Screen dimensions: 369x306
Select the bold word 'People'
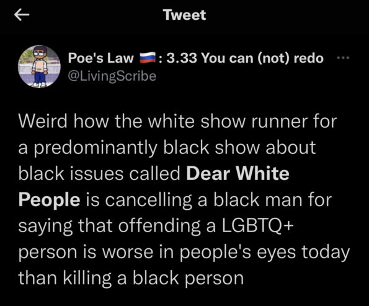(49, 200)
